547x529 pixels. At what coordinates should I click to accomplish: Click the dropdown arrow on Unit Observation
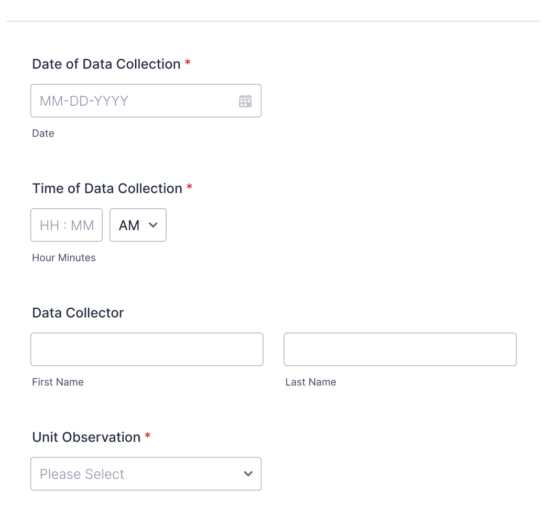[247, 474]
